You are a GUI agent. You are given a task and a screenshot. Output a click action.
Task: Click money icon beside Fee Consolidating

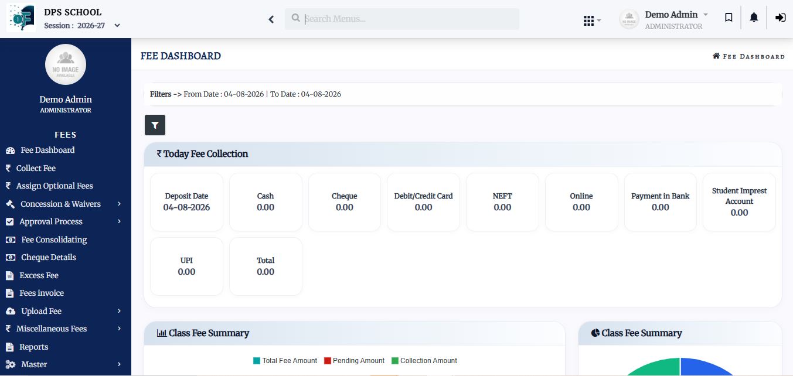click(x=11, y=240)
